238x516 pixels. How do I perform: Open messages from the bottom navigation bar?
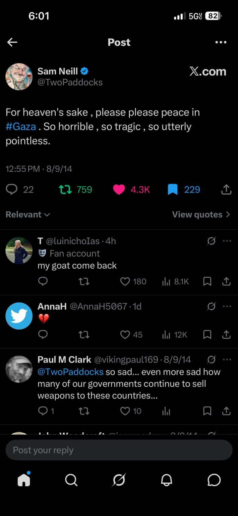pos(214,480)
